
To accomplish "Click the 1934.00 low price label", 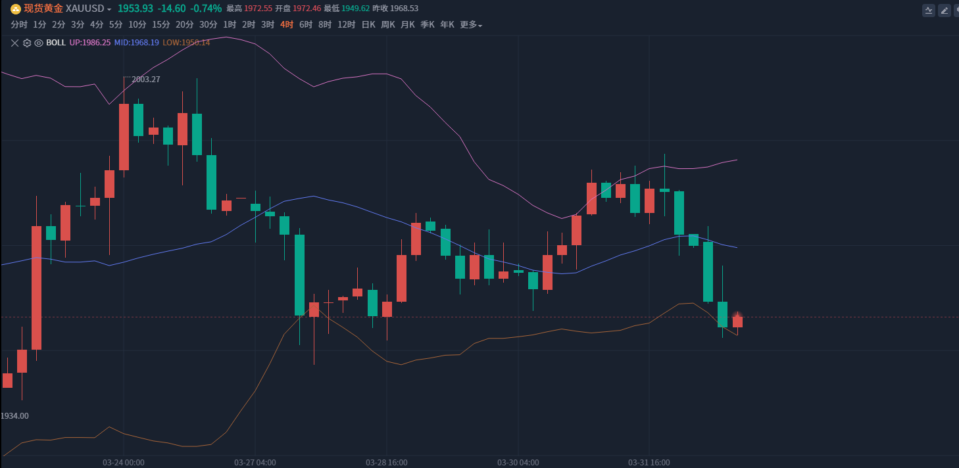I will click(14, 416).
